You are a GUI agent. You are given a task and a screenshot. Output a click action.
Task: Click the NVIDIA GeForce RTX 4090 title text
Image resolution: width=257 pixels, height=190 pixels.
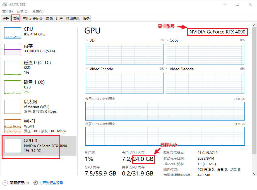[217, 32]
